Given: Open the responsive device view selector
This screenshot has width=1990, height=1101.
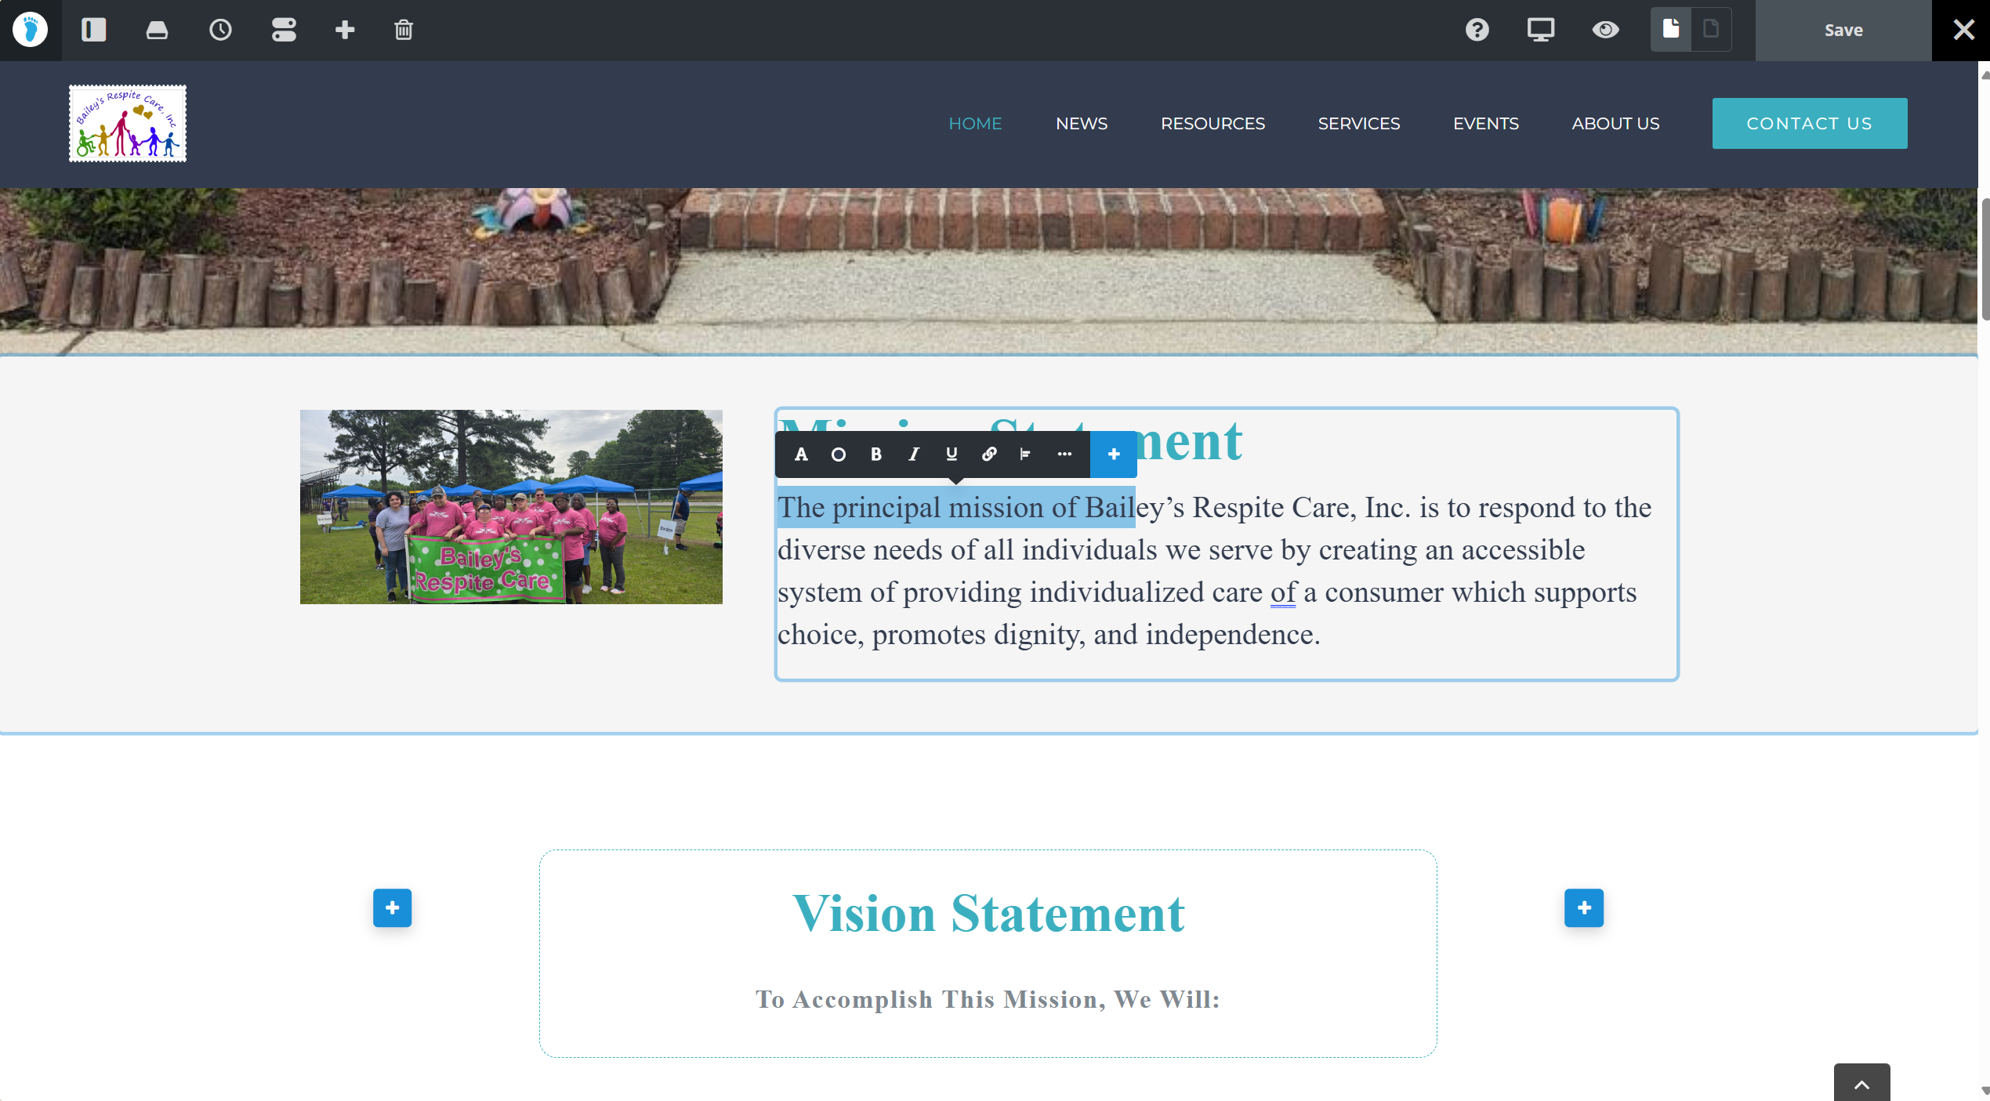Looking at the screenshot, I should pos(1539,30).
